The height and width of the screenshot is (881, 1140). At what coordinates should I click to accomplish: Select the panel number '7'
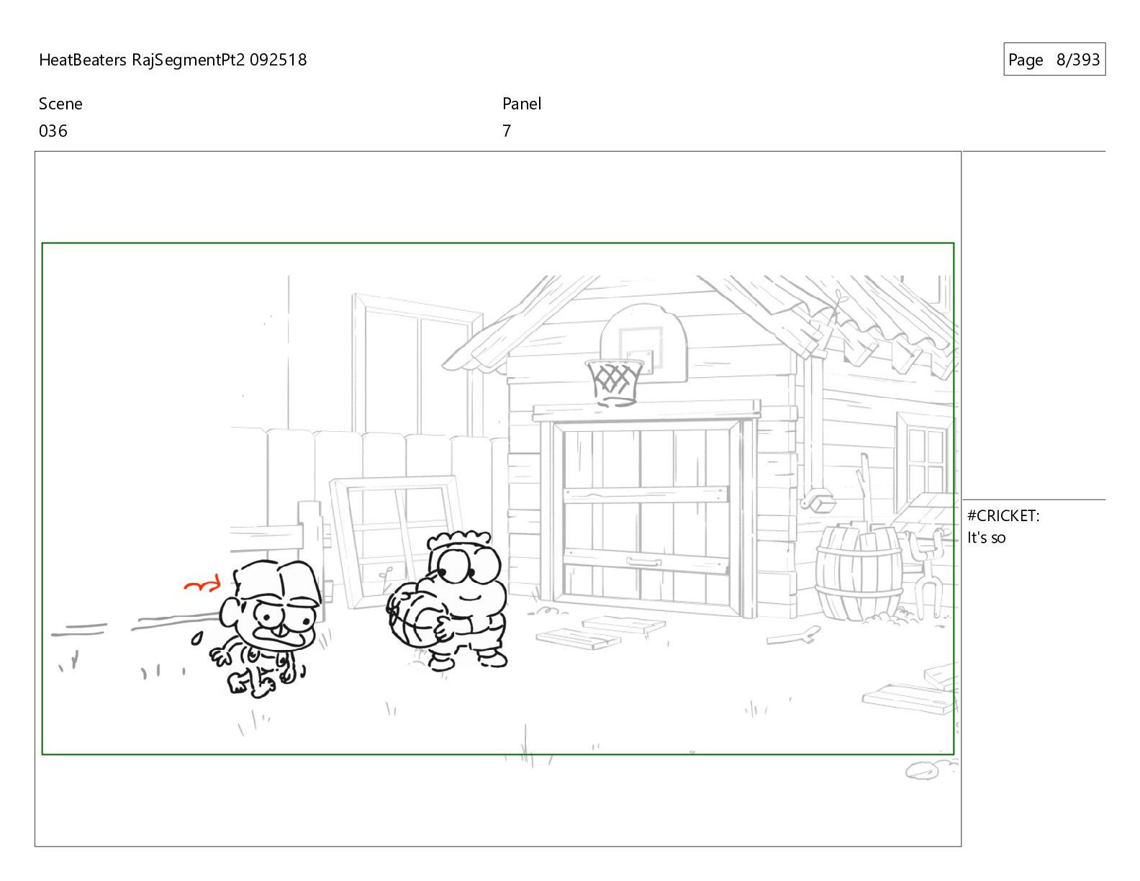click(x=507, y=131)
